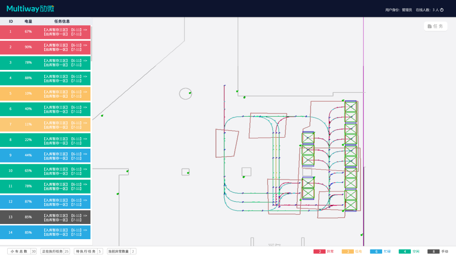
Task: Click the 正在执行任务 running tasks counter
Action: point(55,251)
